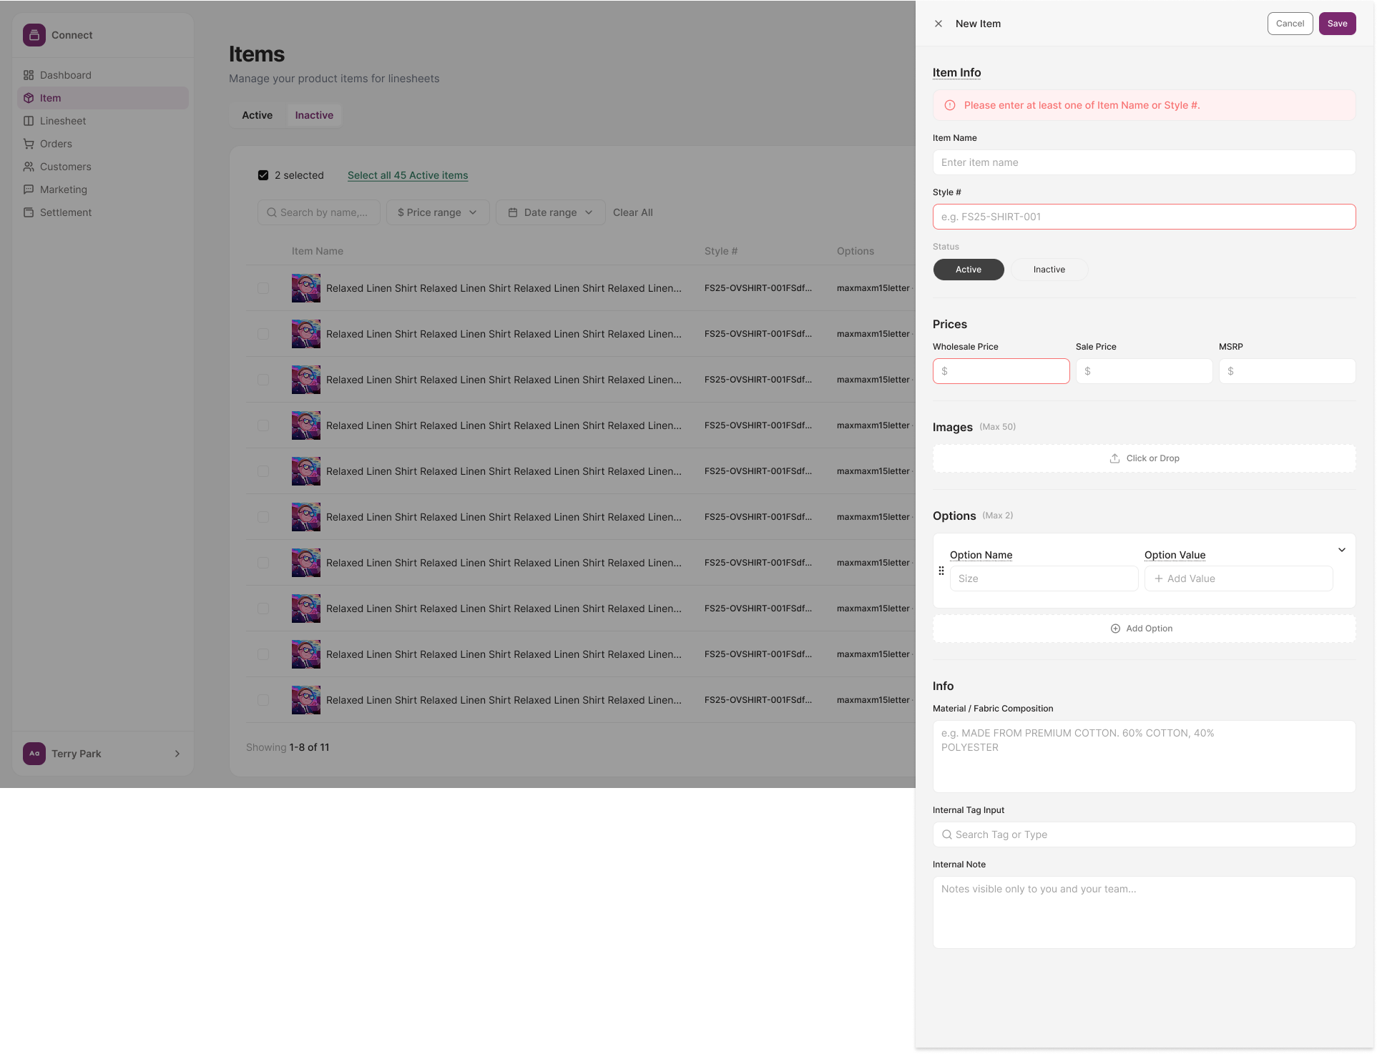Set Status to Inactive
Viewport: 1377px width, 1054px height.
click(x=1049, y=270)
